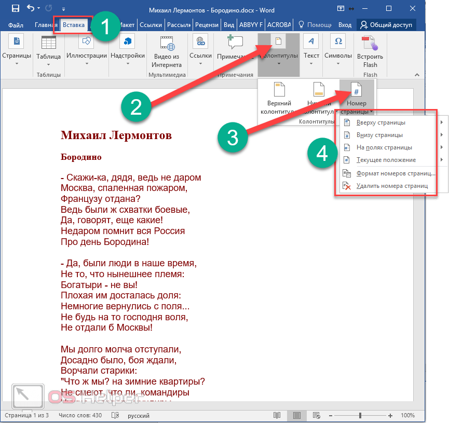
Task: Open the Текст group
Action: [311, 50]
